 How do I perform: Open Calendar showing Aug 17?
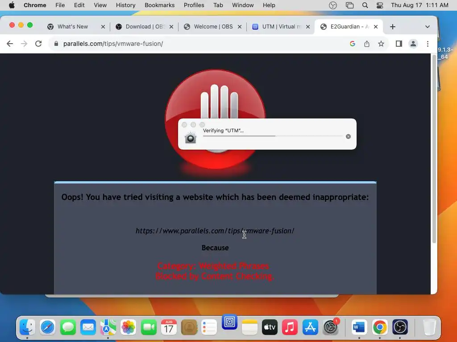(x=169, y=327)
